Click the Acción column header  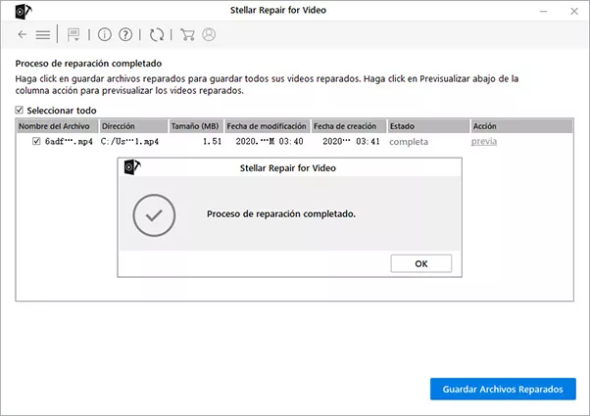click(522, 126)
